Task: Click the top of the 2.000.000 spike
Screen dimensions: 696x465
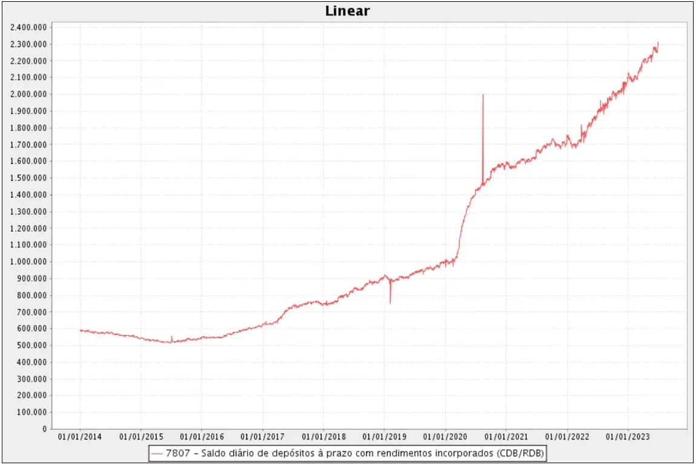Action: tap(483, 95)
